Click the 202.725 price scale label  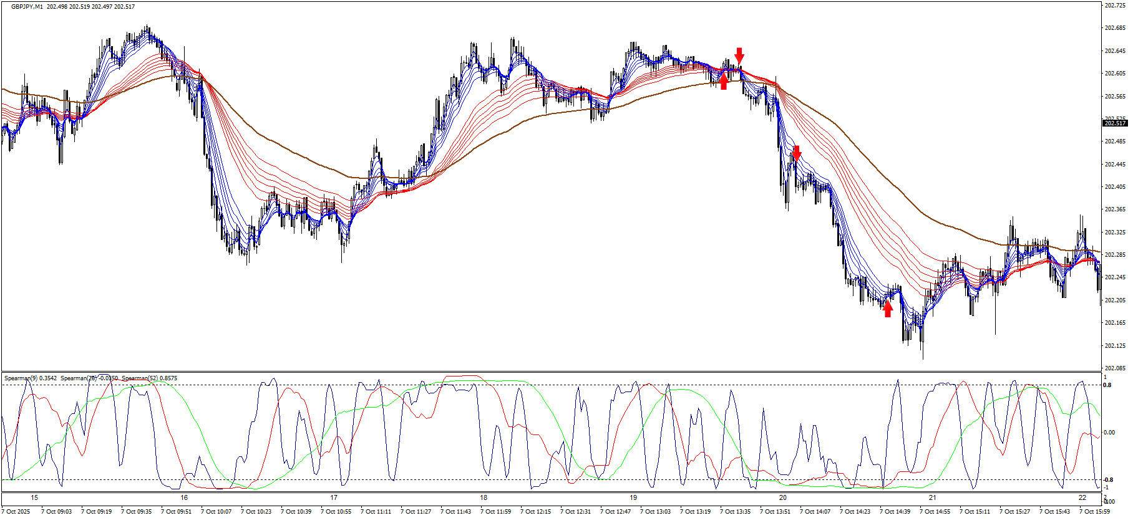pyautogui.click(x=1114, y=6)
